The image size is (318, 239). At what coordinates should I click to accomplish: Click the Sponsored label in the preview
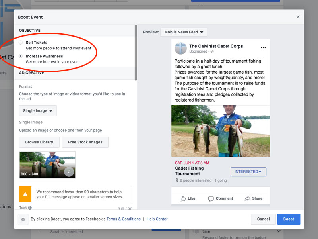[198, 51]
